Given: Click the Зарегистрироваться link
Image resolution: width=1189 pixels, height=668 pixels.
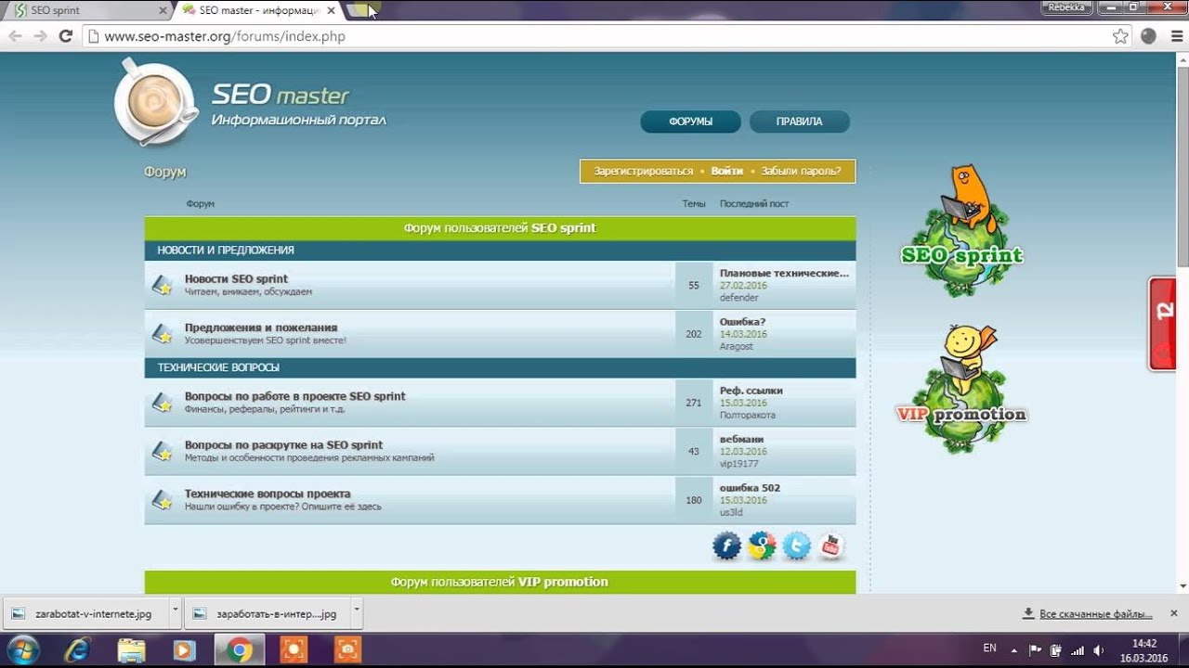Looking at the screenshot, I should click(644, 172).
